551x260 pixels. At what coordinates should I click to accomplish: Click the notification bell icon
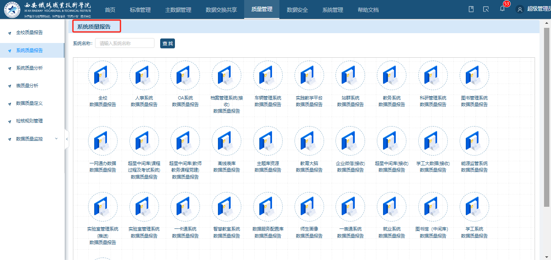click(502, 9)
